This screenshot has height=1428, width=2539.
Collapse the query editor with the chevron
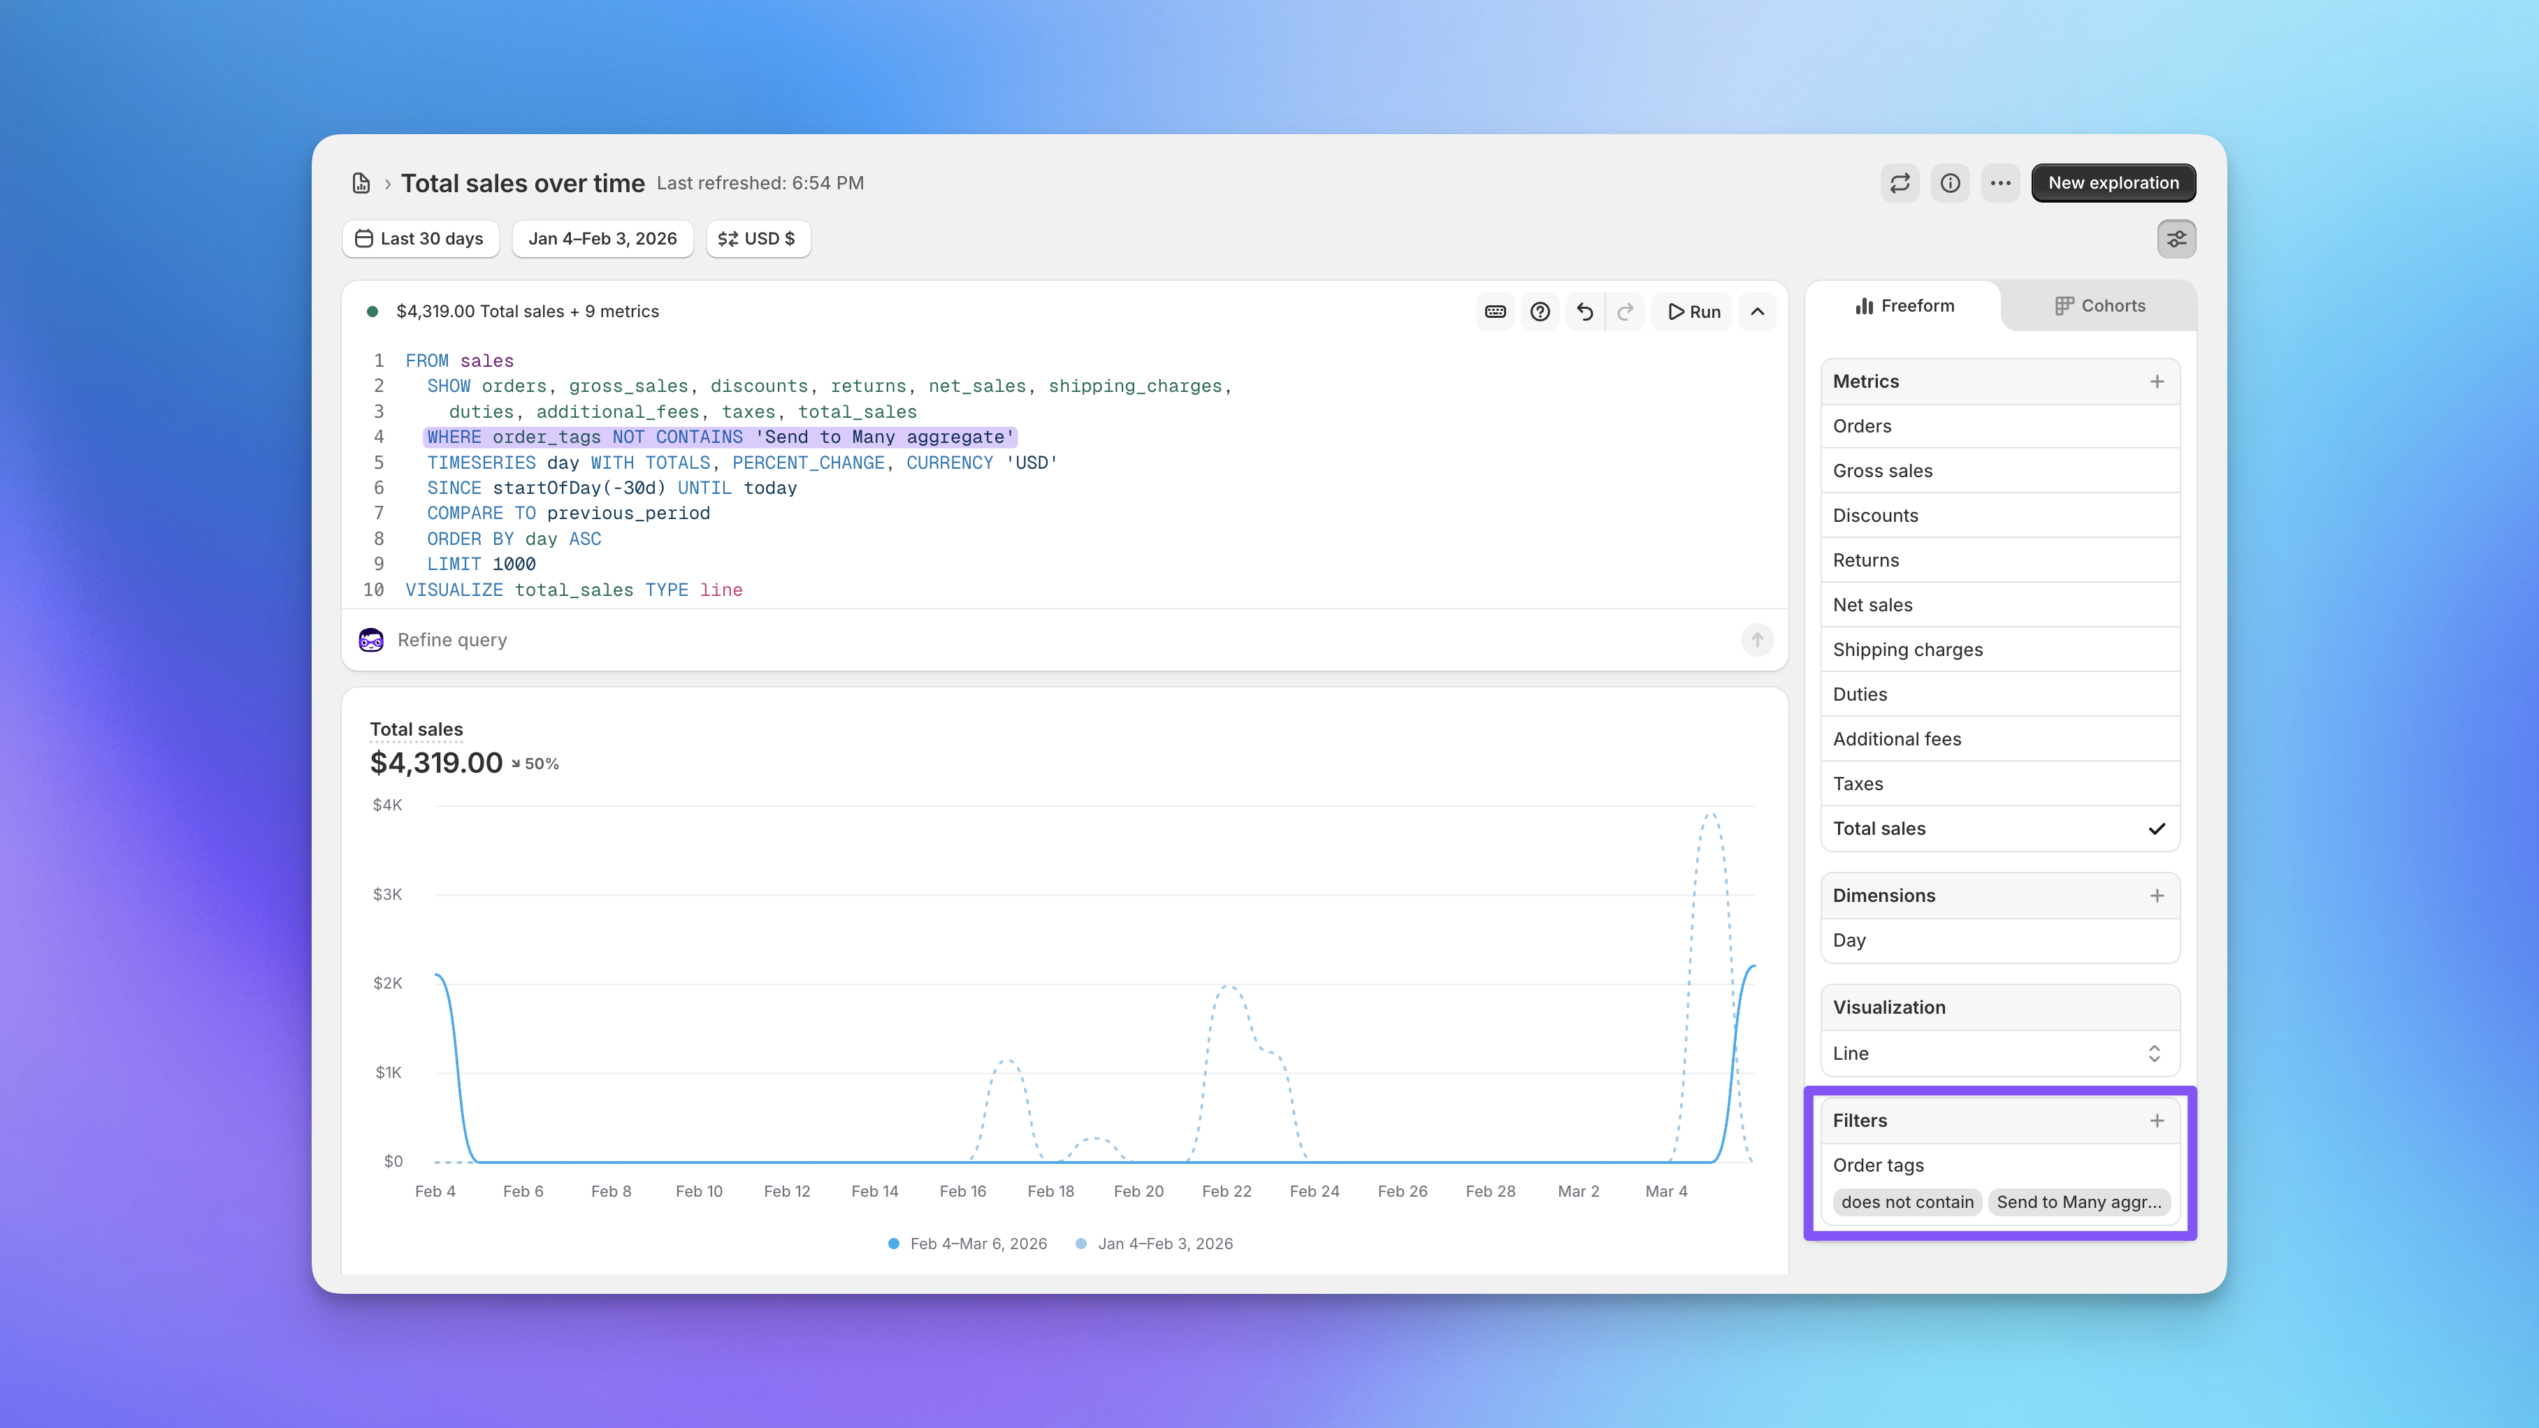pyautogui.click(x=1758, y=310)
